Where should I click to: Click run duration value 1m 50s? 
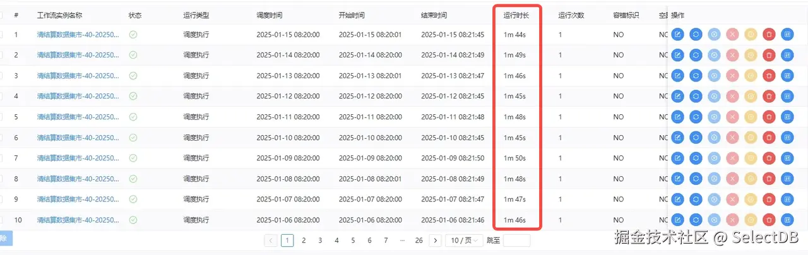tap(514, 158)
